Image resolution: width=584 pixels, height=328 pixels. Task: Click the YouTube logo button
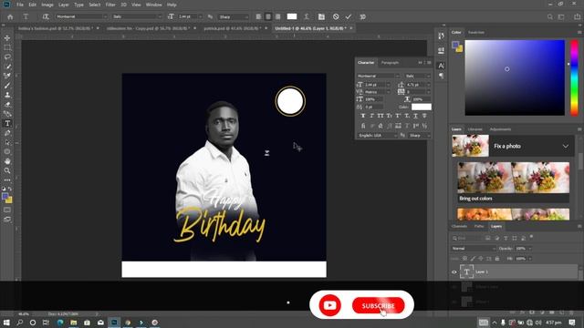(x=329, y=305)
